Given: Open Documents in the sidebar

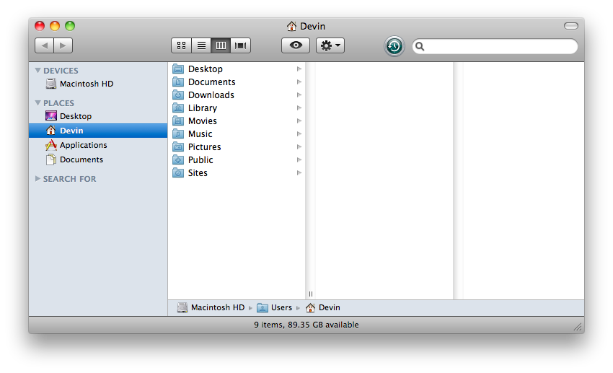Looking at the screenshot, I should (98, 159).
